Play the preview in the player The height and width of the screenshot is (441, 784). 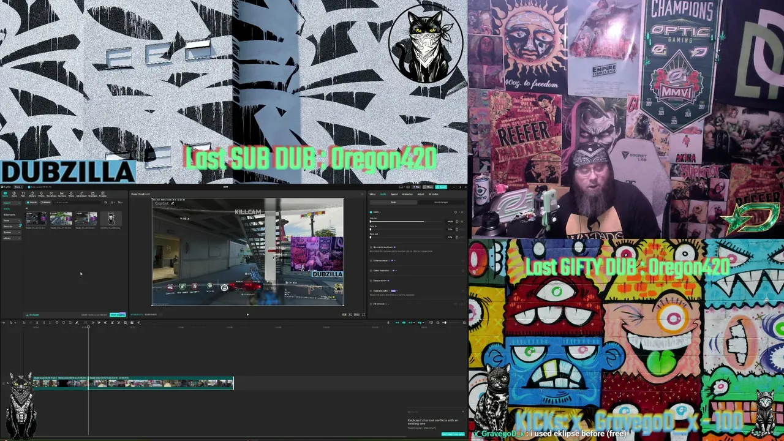(x=247, y=314)
